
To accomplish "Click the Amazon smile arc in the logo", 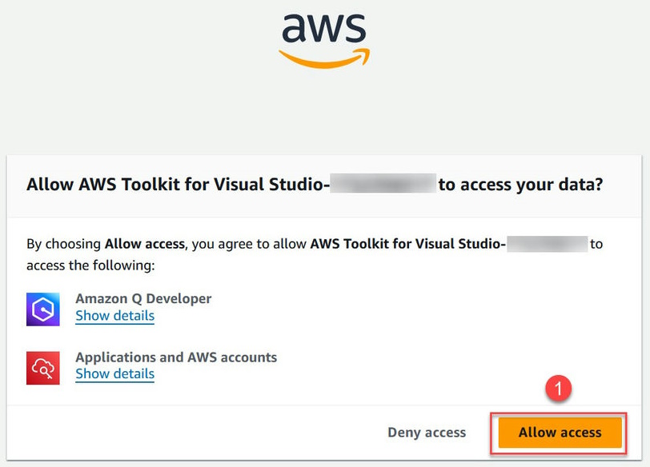I will tap(323, 56).
